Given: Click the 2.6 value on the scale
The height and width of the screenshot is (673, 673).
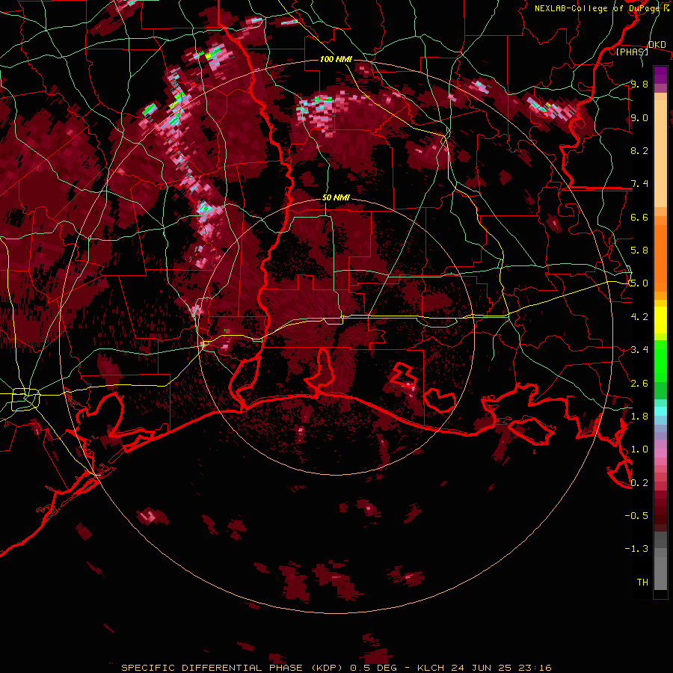Looking at the screenshot, I should [639, 384].
